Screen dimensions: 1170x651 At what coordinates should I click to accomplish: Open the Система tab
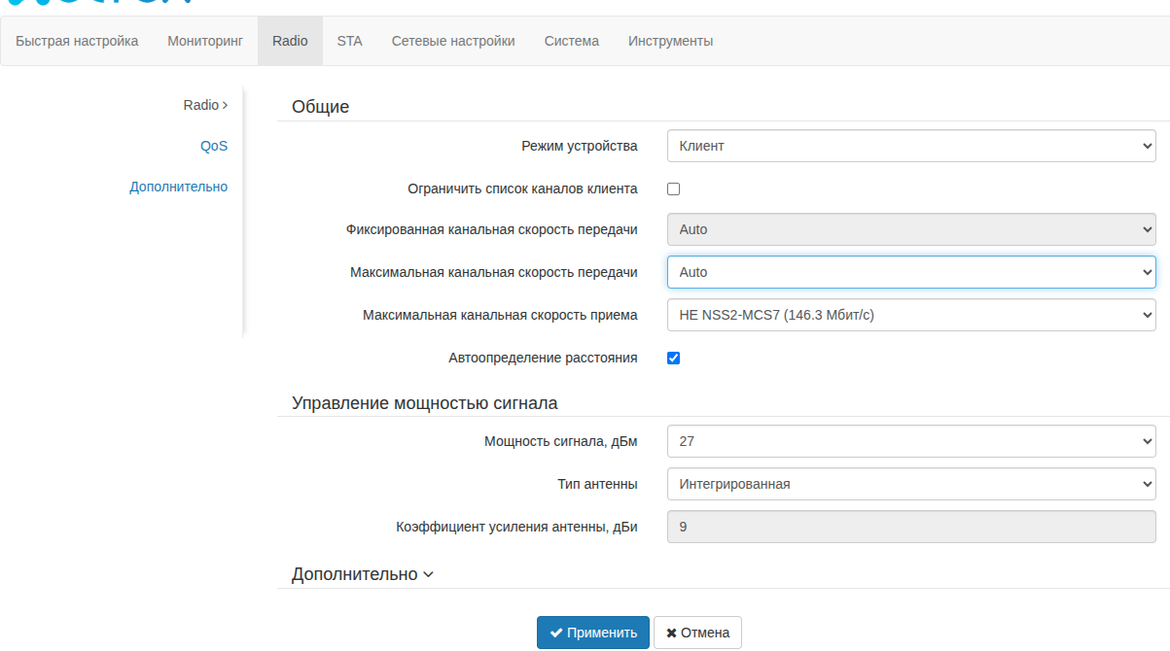click(x=572, y=41)
